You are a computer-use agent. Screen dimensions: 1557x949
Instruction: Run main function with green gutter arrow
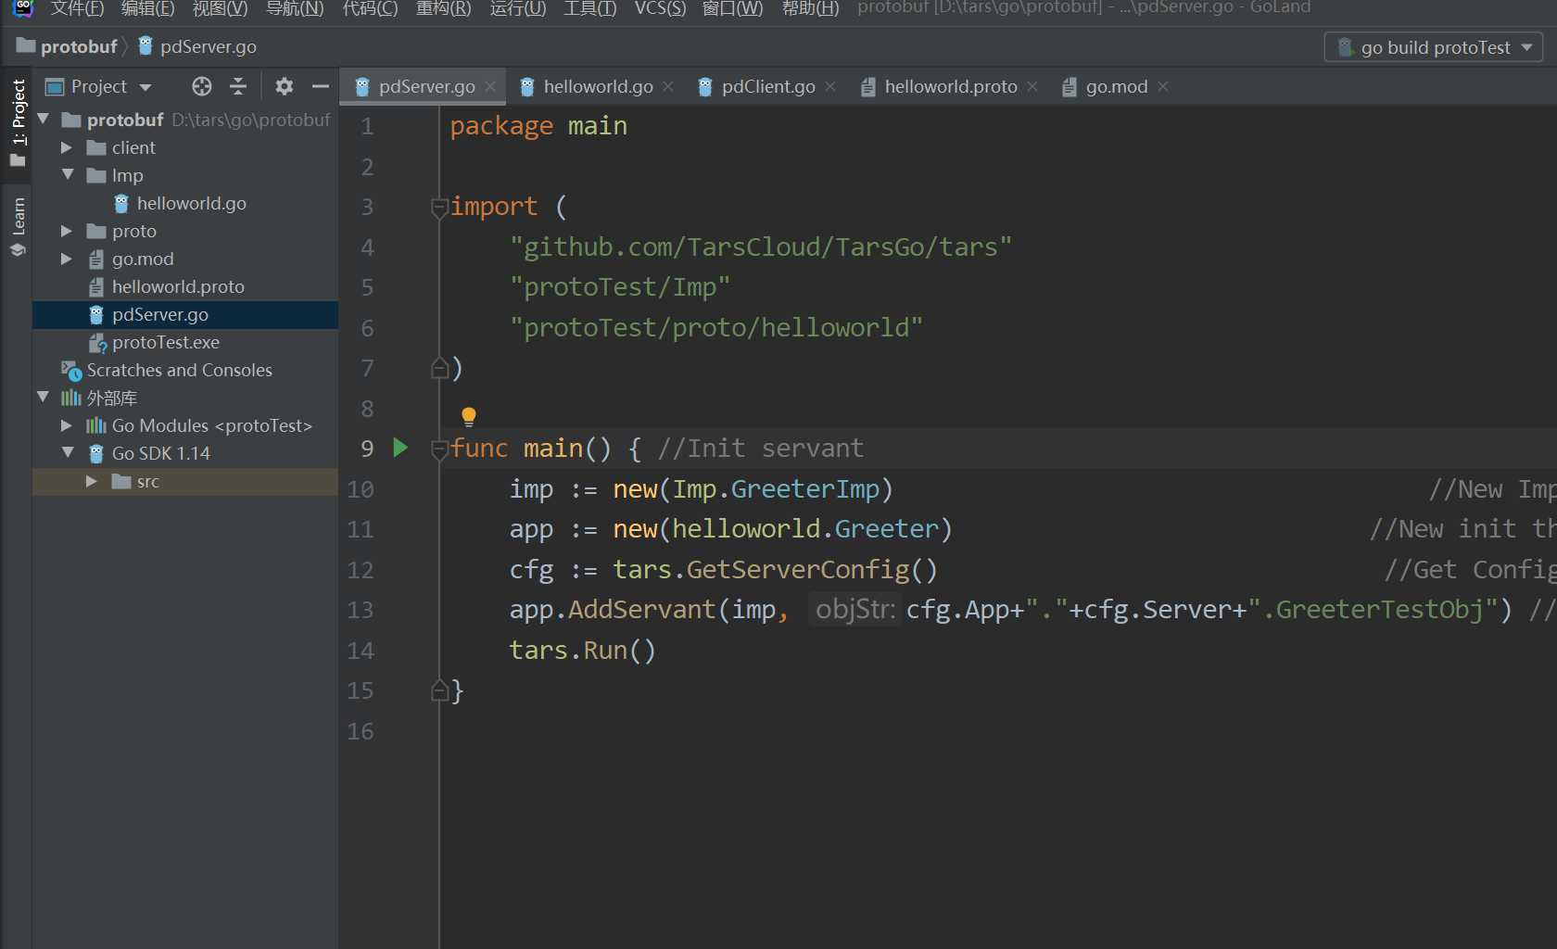(x=400, y=448)
